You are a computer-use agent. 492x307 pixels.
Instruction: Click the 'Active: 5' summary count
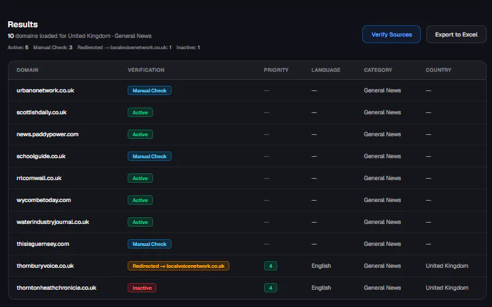[x=18, y=47]
